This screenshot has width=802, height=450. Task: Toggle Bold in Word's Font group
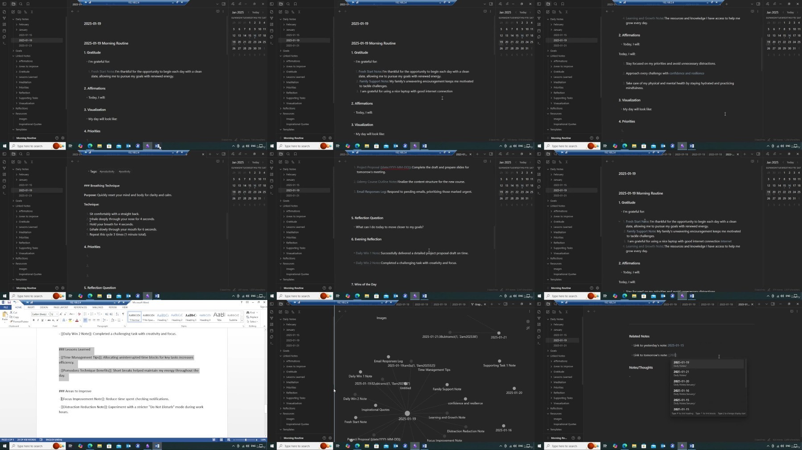[33, 320]
